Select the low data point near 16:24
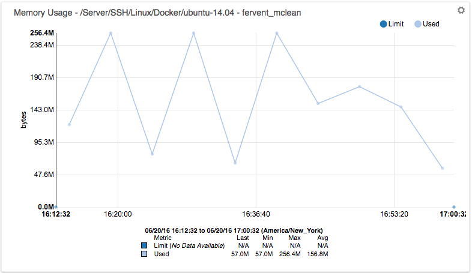Viewport: 472px width, 273px height. pyautogui.click(x=152, y=154)
